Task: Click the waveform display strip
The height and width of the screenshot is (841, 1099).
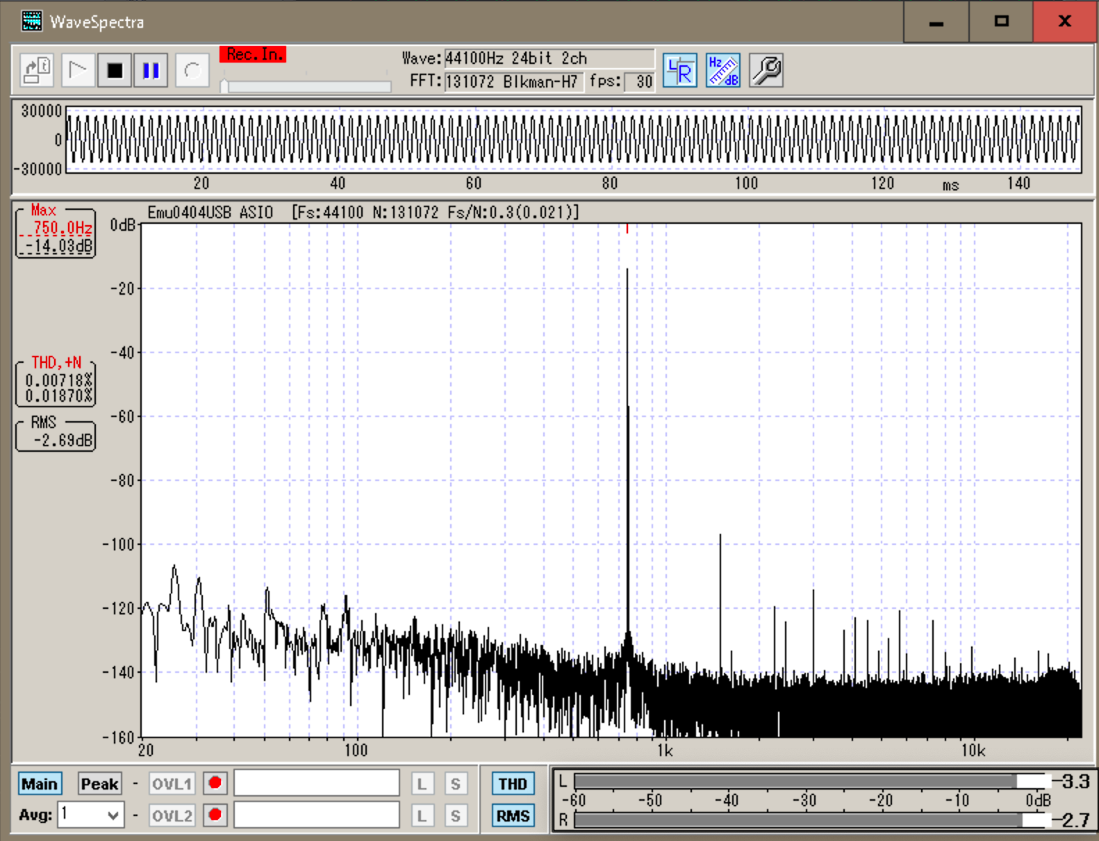Action: [574, 140]
